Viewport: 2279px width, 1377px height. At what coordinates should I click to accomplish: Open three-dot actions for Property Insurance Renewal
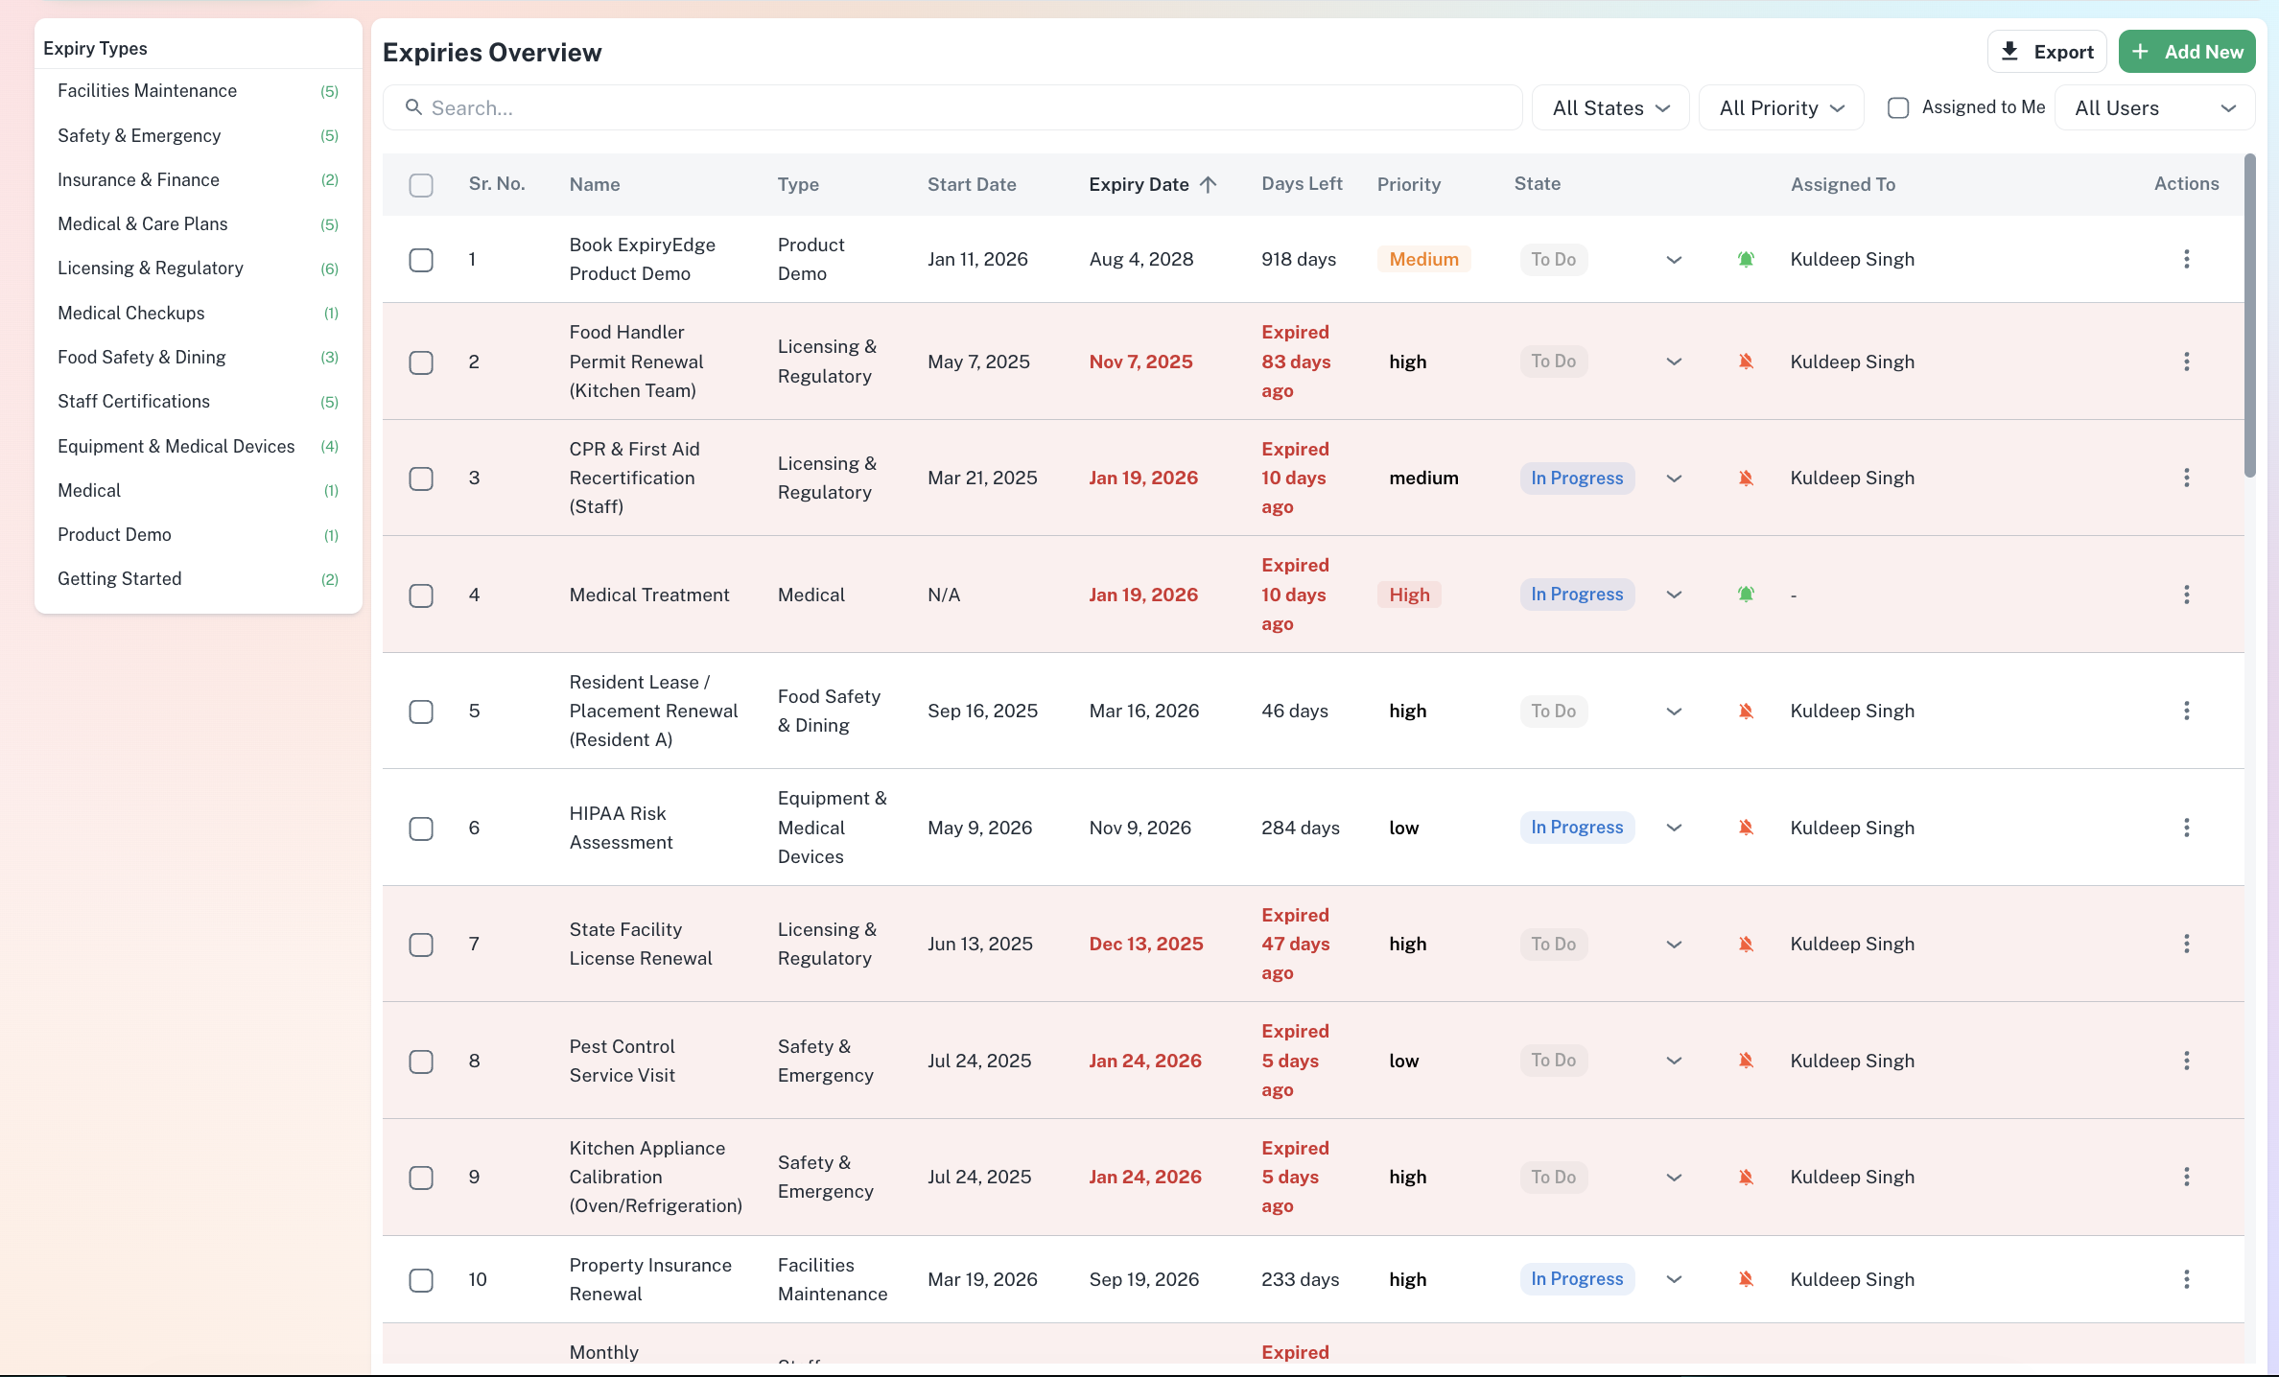point(2186,1279)
